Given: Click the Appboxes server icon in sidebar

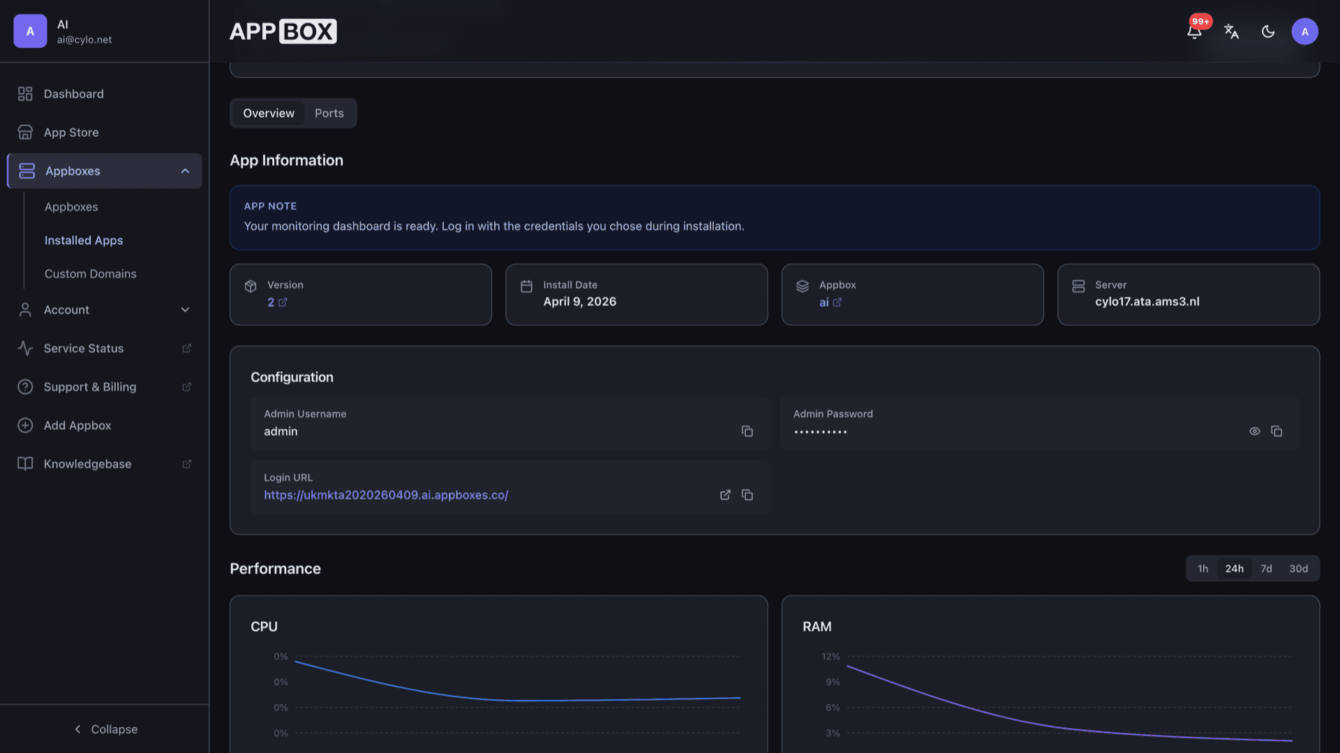Looking at the screenshot, I should [27, 171].
